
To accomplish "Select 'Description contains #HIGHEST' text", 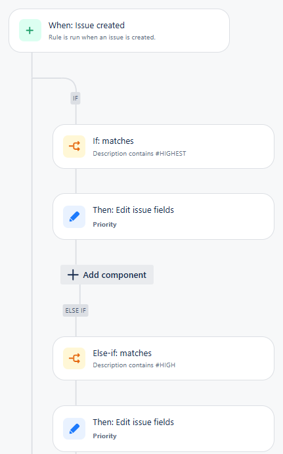I will pyautogui.click(x=139, y=154).
